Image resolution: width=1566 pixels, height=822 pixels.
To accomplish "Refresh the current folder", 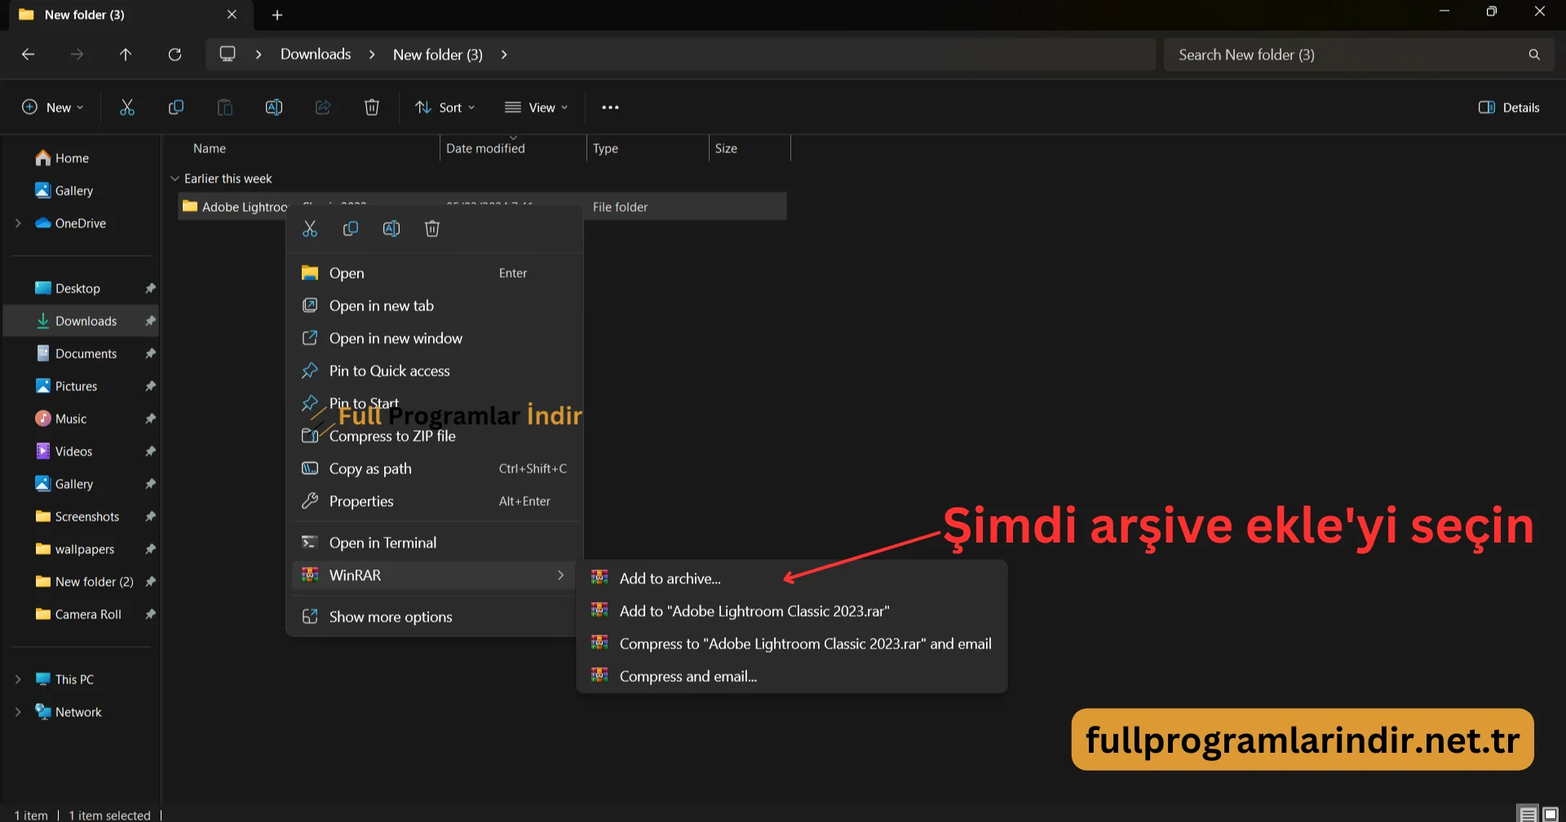I will (x=175, y=55).
